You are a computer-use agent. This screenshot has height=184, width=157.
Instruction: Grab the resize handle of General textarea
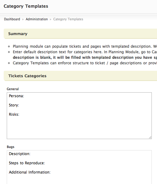coord(150,138)
